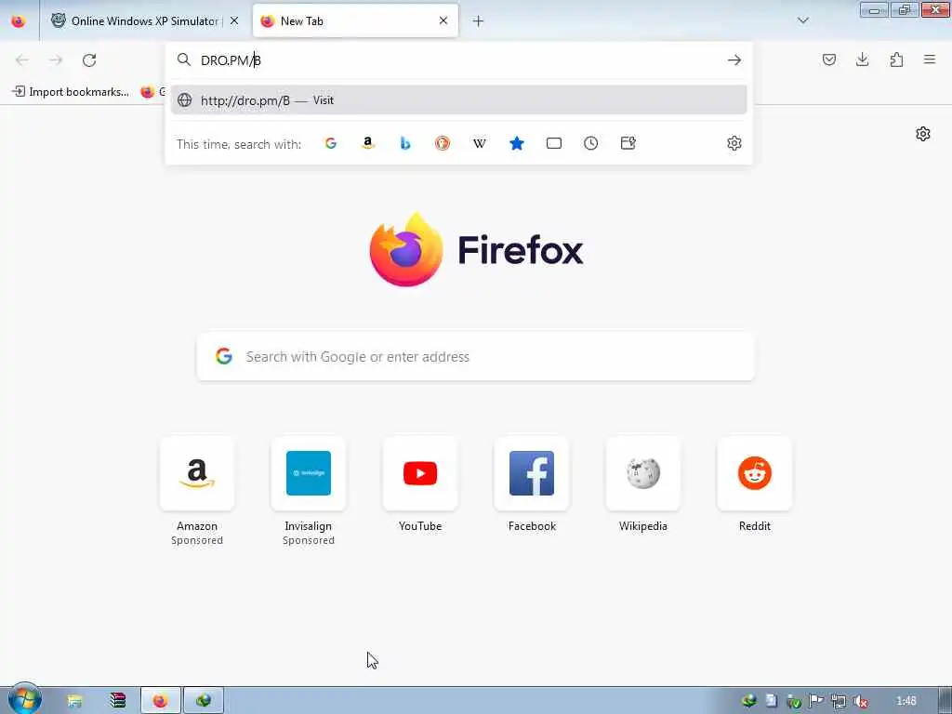Search history using the clock icon

point(590,143)
